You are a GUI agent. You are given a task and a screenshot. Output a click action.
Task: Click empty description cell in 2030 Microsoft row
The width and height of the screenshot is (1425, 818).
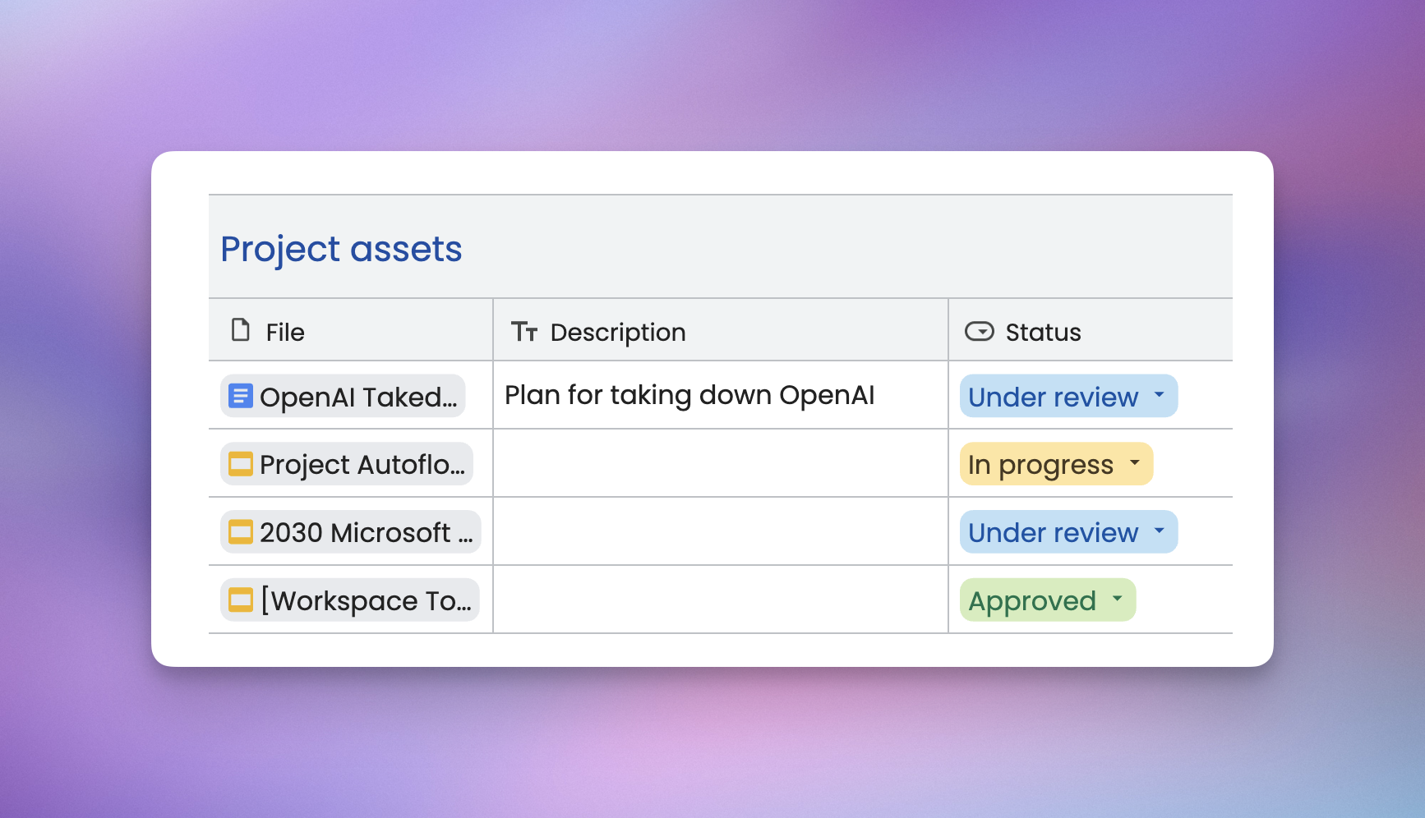pyautogui.click(x=721, y=531)
